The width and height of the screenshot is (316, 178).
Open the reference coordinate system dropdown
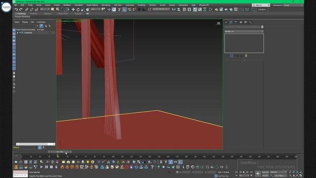(x=95, y=9)
